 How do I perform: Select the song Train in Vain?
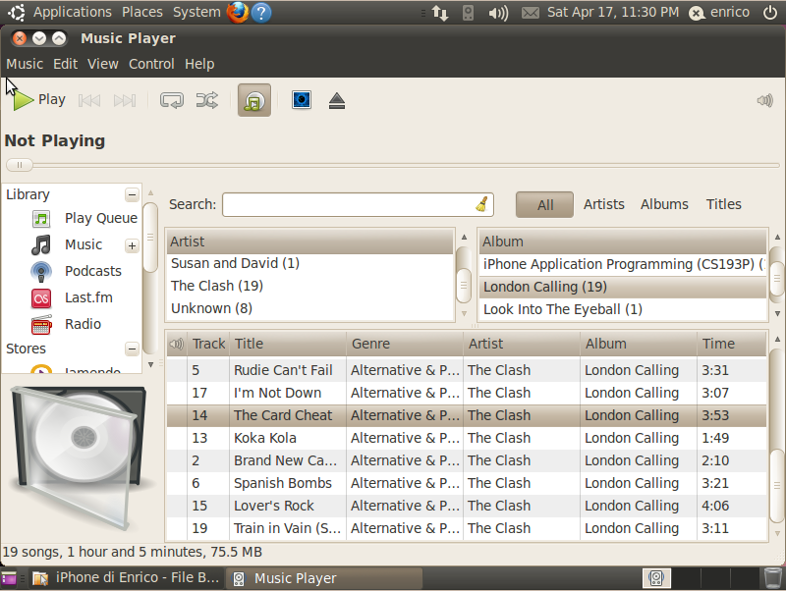click(x=467, y=528)
